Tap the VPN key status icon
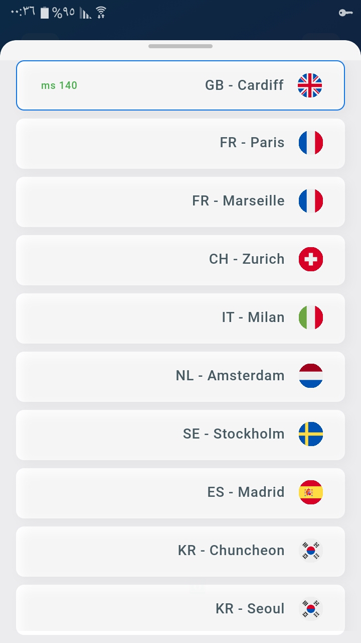 pyautogui.click(x=345, y=13)
